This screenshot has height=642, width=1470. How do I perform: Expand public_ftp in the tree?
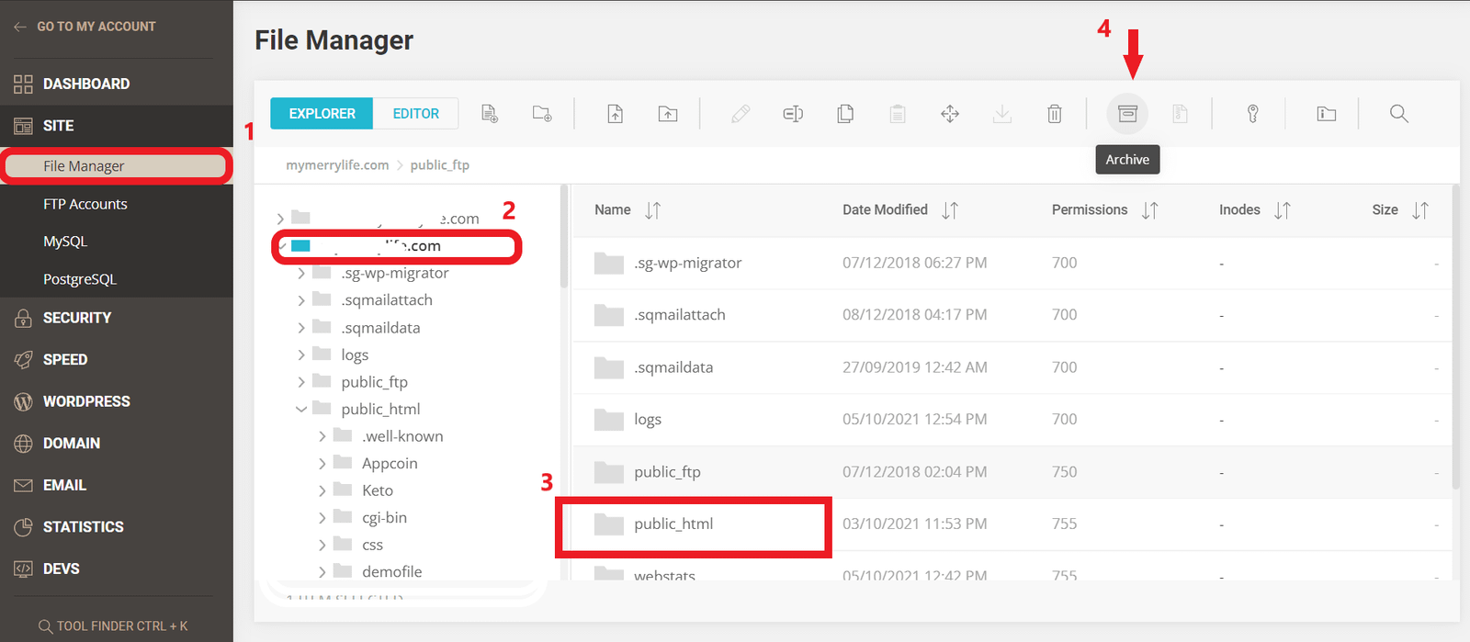pyautogui.click(x=301, y=382)
